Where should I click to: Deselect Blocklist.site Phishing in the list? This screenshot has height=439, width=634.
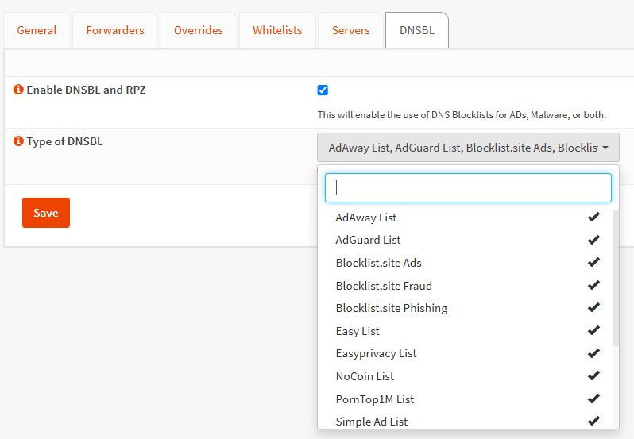pos(392,308)
